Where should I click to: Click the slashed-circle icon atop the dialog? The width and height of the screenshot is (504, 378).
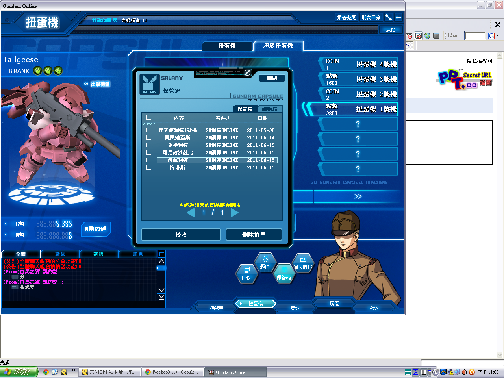coord(248,72)
